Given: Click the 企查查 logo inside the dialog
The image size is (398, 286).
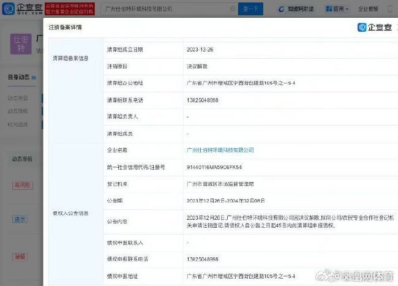Looking at the screenshot, I should click(x=375, y=27).
